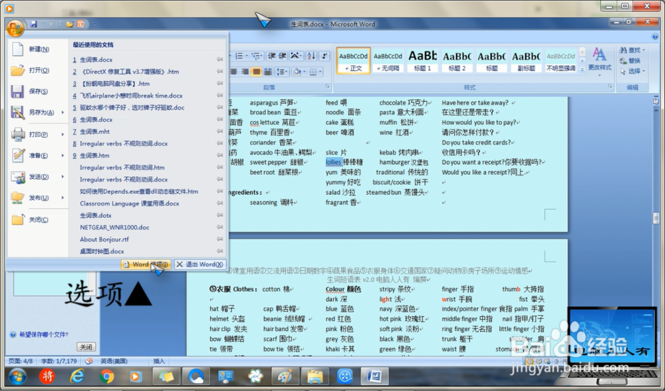The width and height of the screenshot is (665, 391).
Task: Switch to Word on the taskbar
Action: (x=374, y=376)
